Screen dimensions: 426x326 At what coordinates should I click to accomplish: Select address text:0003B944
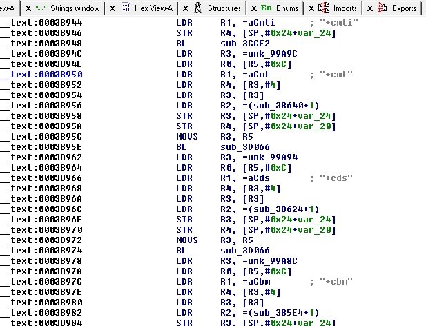(46, 23)
